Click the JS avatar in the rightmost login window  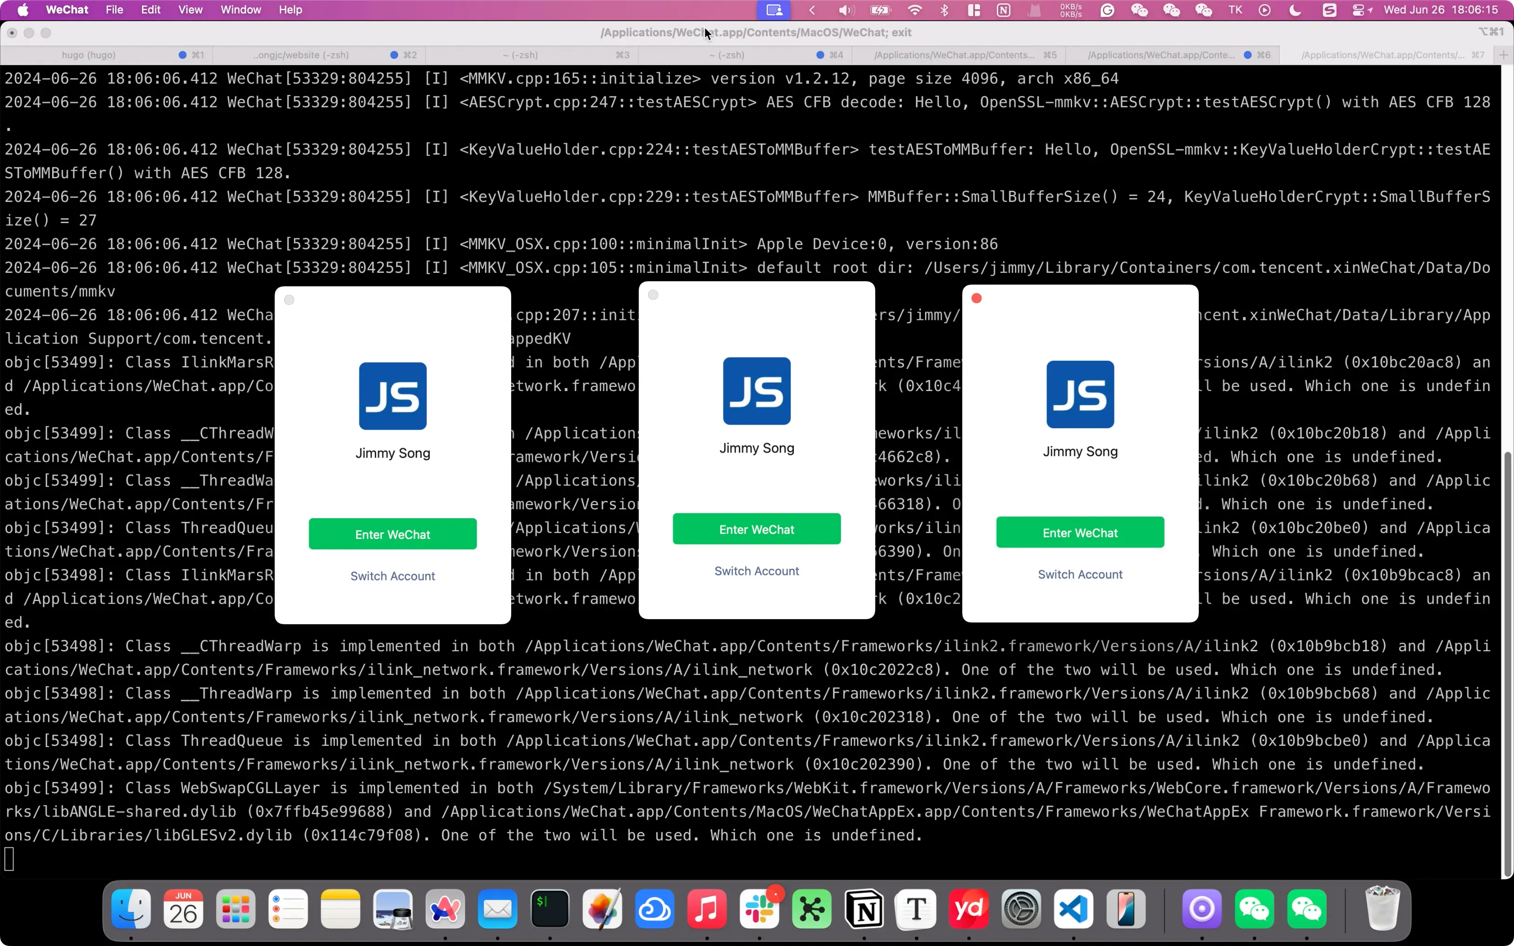1081,394
